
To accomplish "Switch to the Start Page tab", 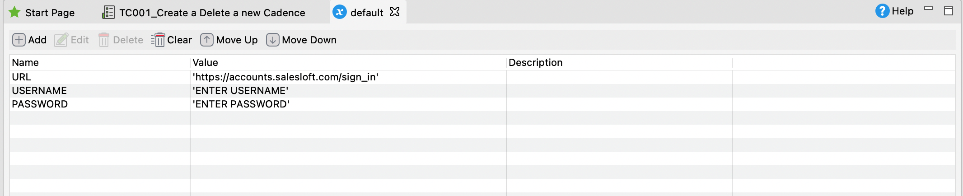I will pyautogui.click(x=42, y=13).
